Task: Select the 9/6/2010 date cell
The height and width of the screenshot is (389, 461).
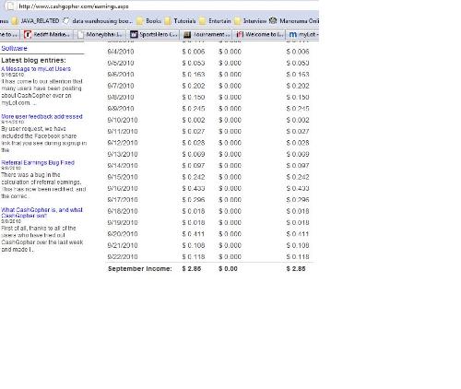Action: coord(121,75)
